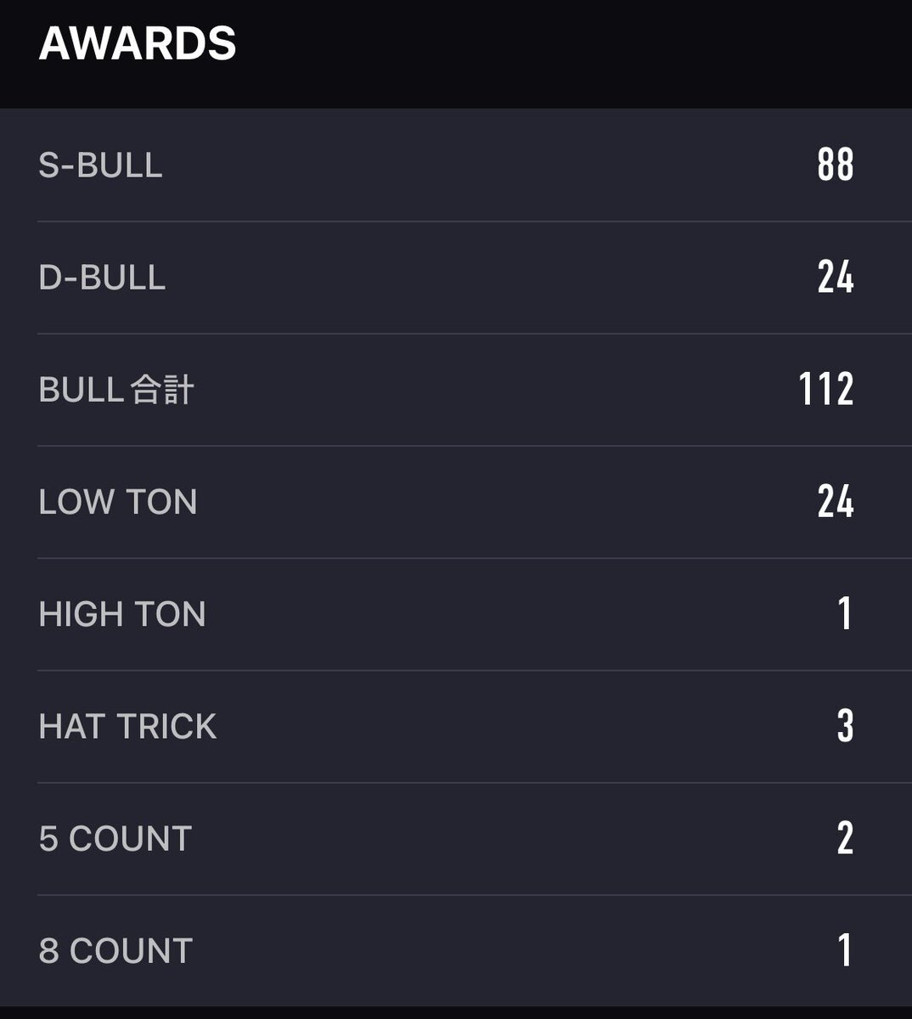
Task: Click the 合計 kanji text
Action: tap(163, 390)
